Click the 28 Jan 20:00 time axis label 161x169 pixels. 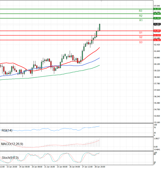click(99, 167)
